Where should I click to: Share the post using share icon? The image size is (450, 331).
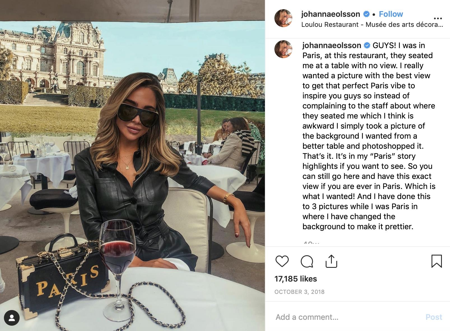point(331,261)
